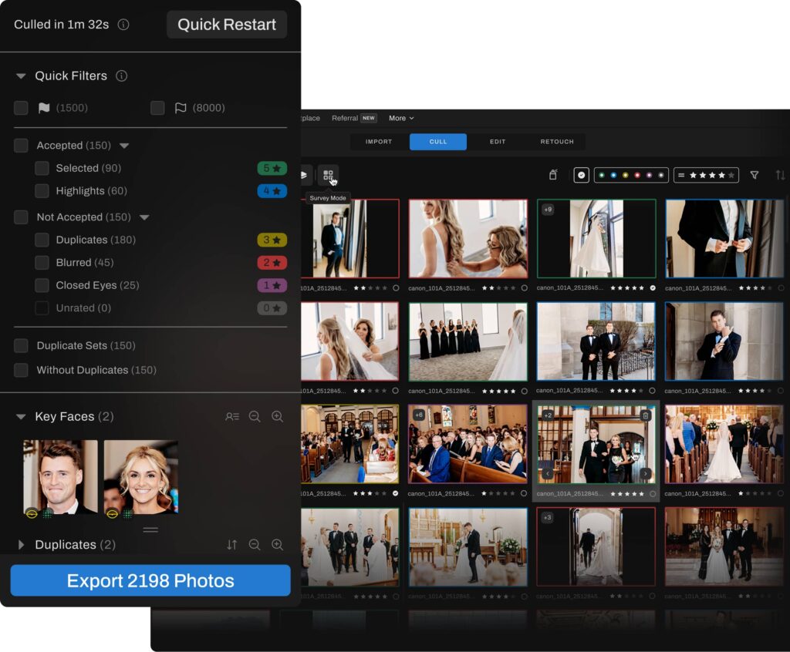
Task: Collapse the Quick Filters section
Action: pos(21,76)
